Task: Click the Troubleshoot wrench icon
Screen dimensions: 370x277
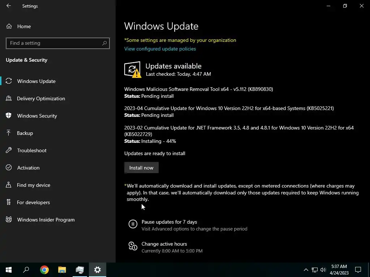Action: 9,150
